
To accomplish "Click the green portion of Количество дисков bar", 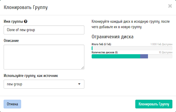I will click(116, 56).
